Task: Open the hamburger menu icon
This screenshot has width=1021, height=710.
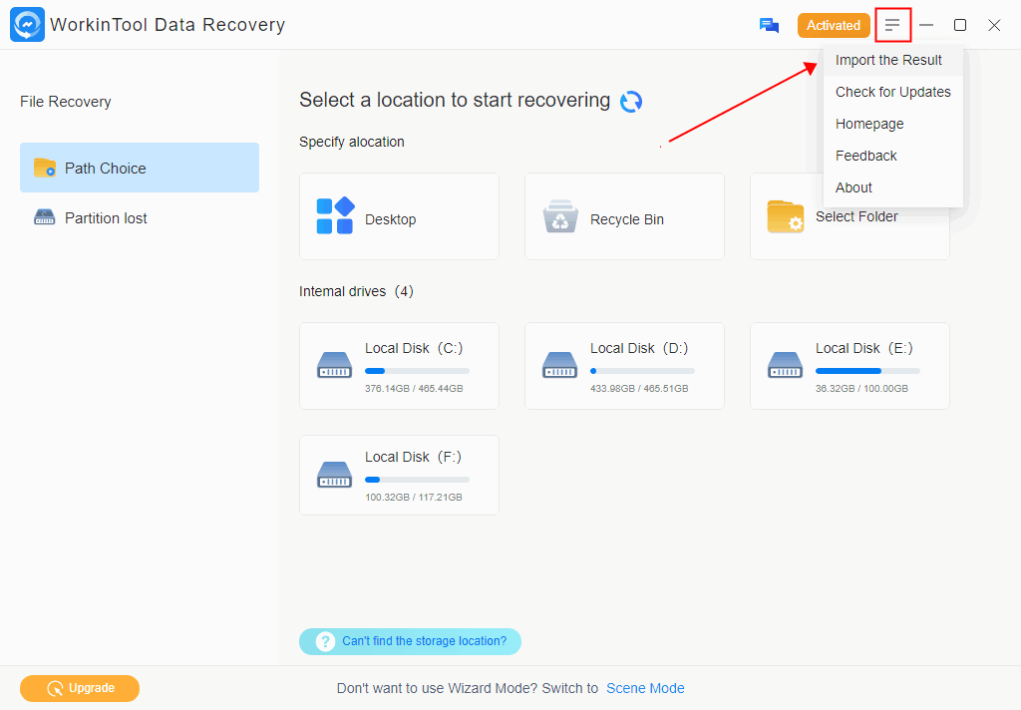Action: 892,25
